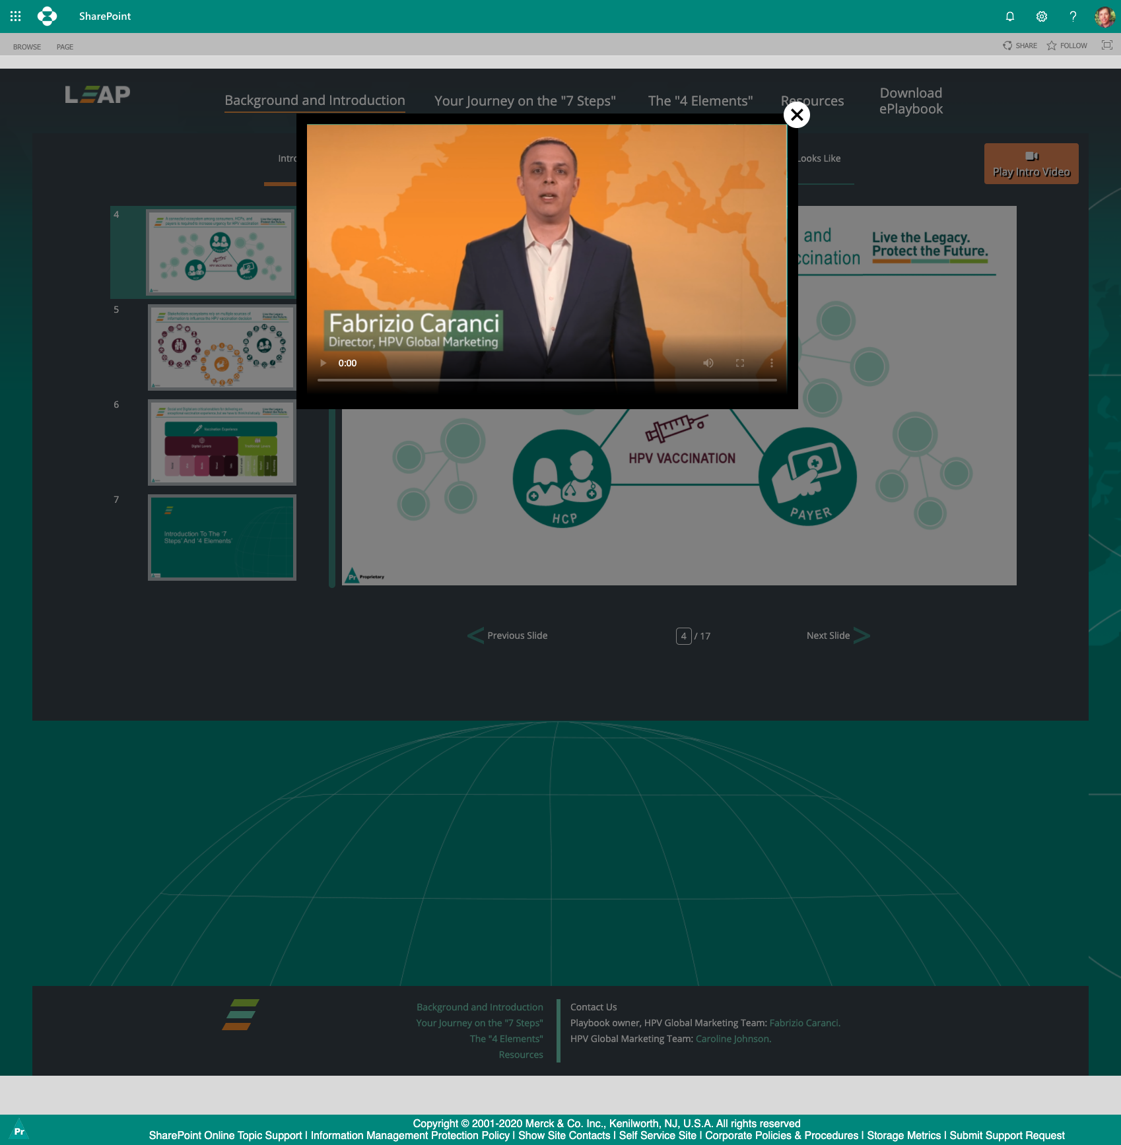The image size is (1121, 1145).
Task: Toggle focus on content mode icon
Action: [1106, 45]
